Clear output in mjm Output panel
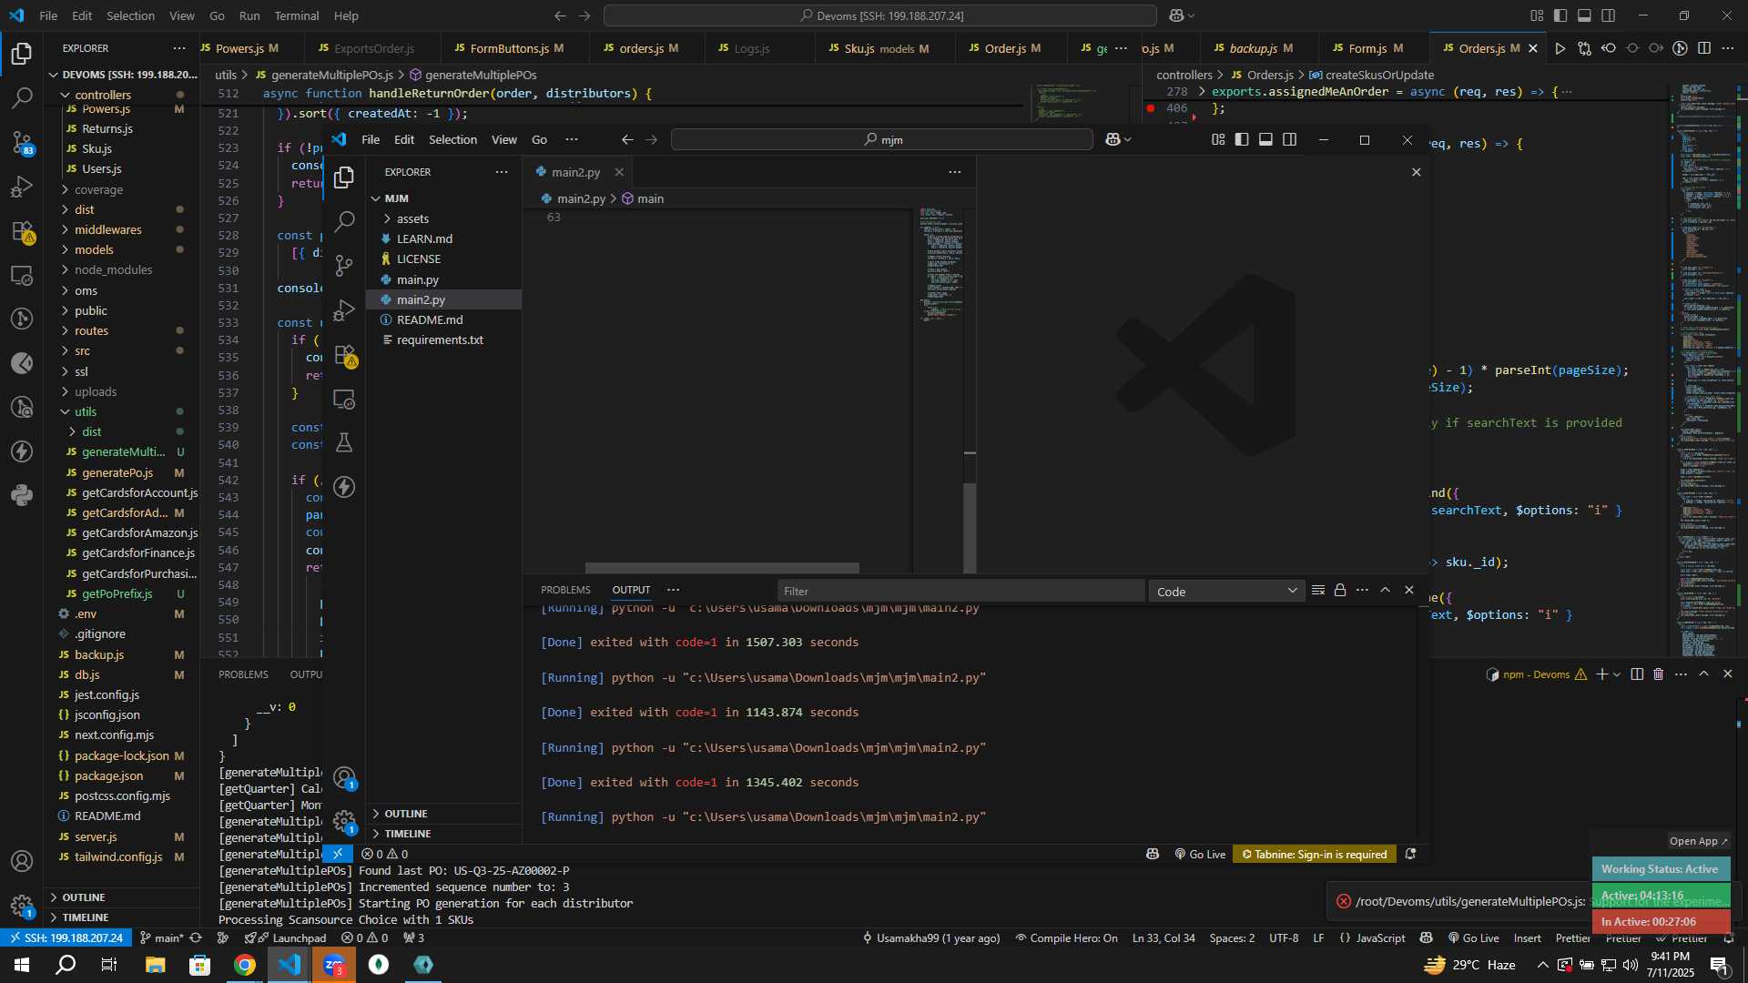This screenshot has width=1748, height=983. (x=1317, y=591)
